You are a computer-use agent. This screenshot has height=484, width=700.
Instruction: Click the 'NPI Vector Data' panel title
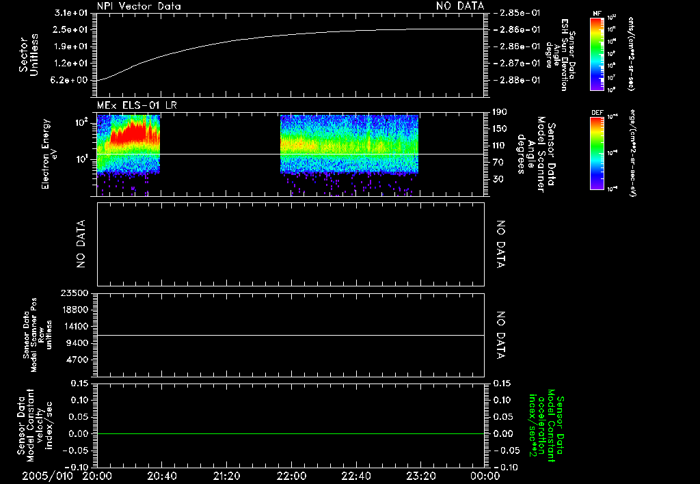click(139, 6)
